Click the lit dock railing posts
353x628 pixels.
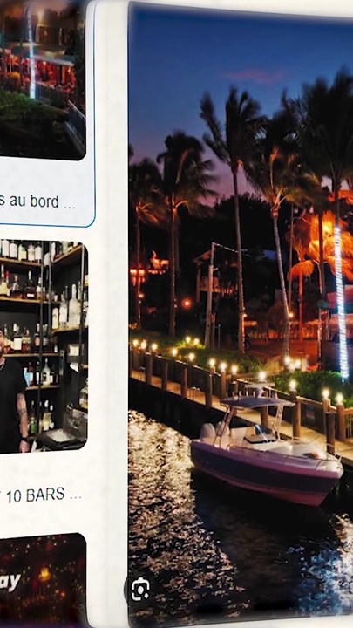(236, 383)
